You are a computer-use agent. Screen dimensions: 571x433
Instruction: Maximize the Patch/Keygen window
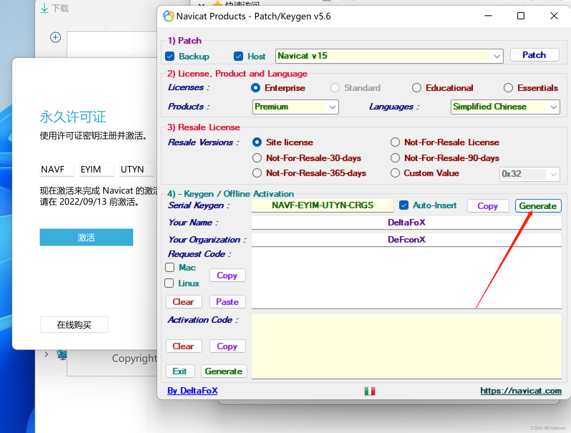pos(521,16)
